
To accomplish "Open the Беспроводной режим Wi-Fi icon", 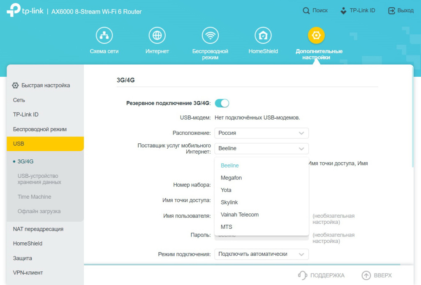I will coord(210,35).
